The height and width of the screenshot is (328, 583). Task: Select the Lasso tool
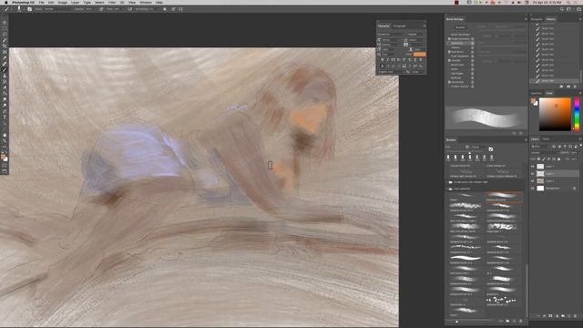(5, 35)
